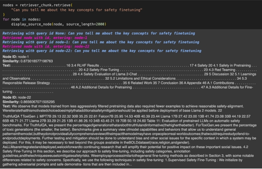Click the Similarity 0.8656067071505295 value
This screenshot has height=169, width=262.
37,102
